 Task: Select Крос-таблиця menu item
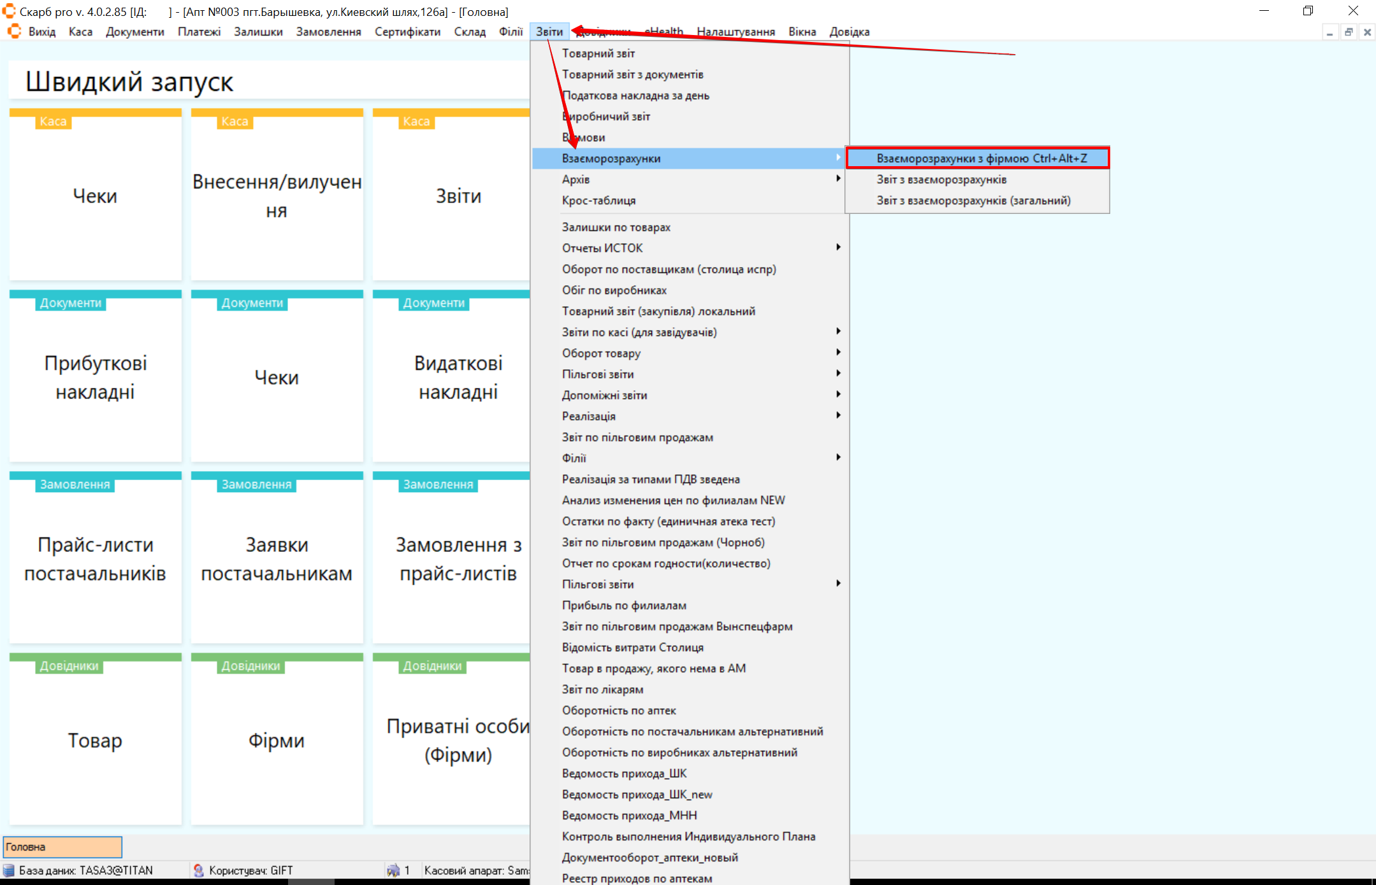click(598, 200)
